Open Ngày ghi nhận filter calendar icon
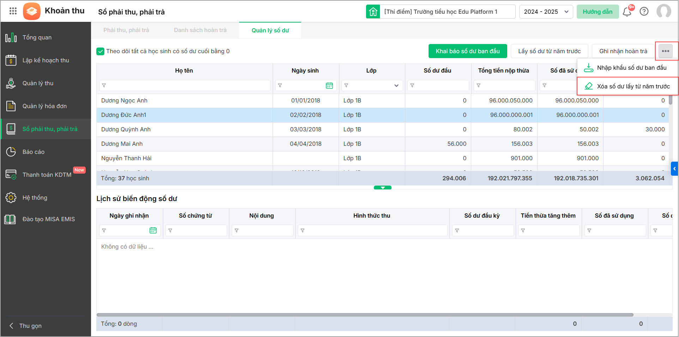 point(153,230)
